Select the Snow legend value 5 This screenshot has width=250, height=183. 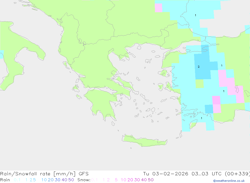[x=116, y=180]
